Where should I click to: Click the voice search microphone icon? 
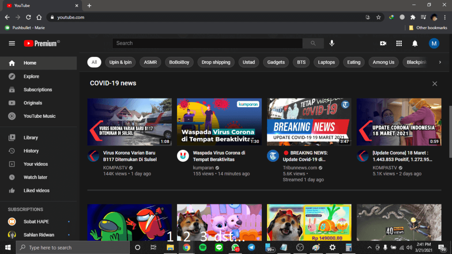point(332,43)
